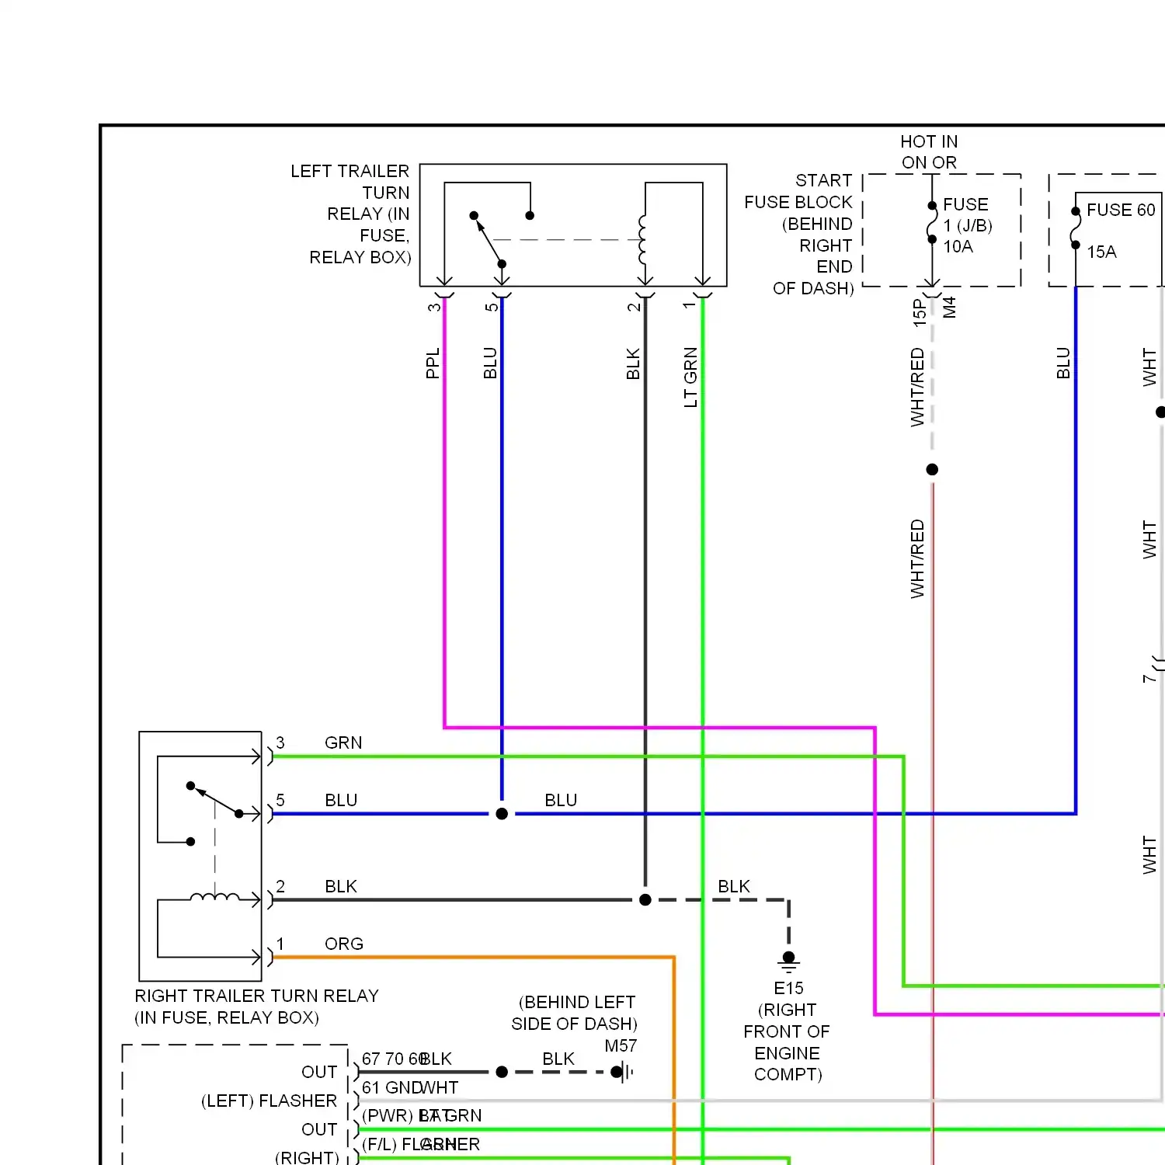Screen dimensions: 1165x1165
Task: Select the HOT IN ON OR heading
Action: coord(929,152)
